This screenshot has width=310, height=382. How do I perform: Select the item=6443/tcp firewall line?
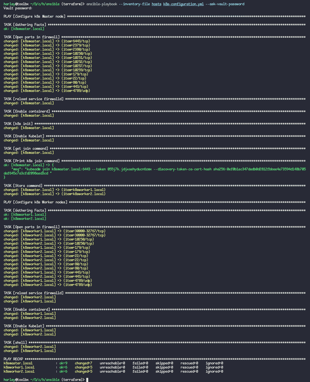click(x=47, y=41)
